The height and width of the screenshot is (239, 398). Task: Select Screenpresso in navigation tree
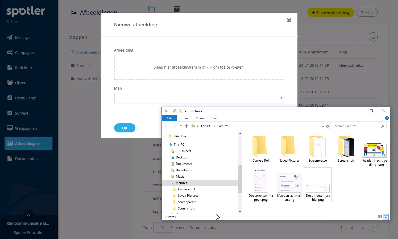coord(187,202)
